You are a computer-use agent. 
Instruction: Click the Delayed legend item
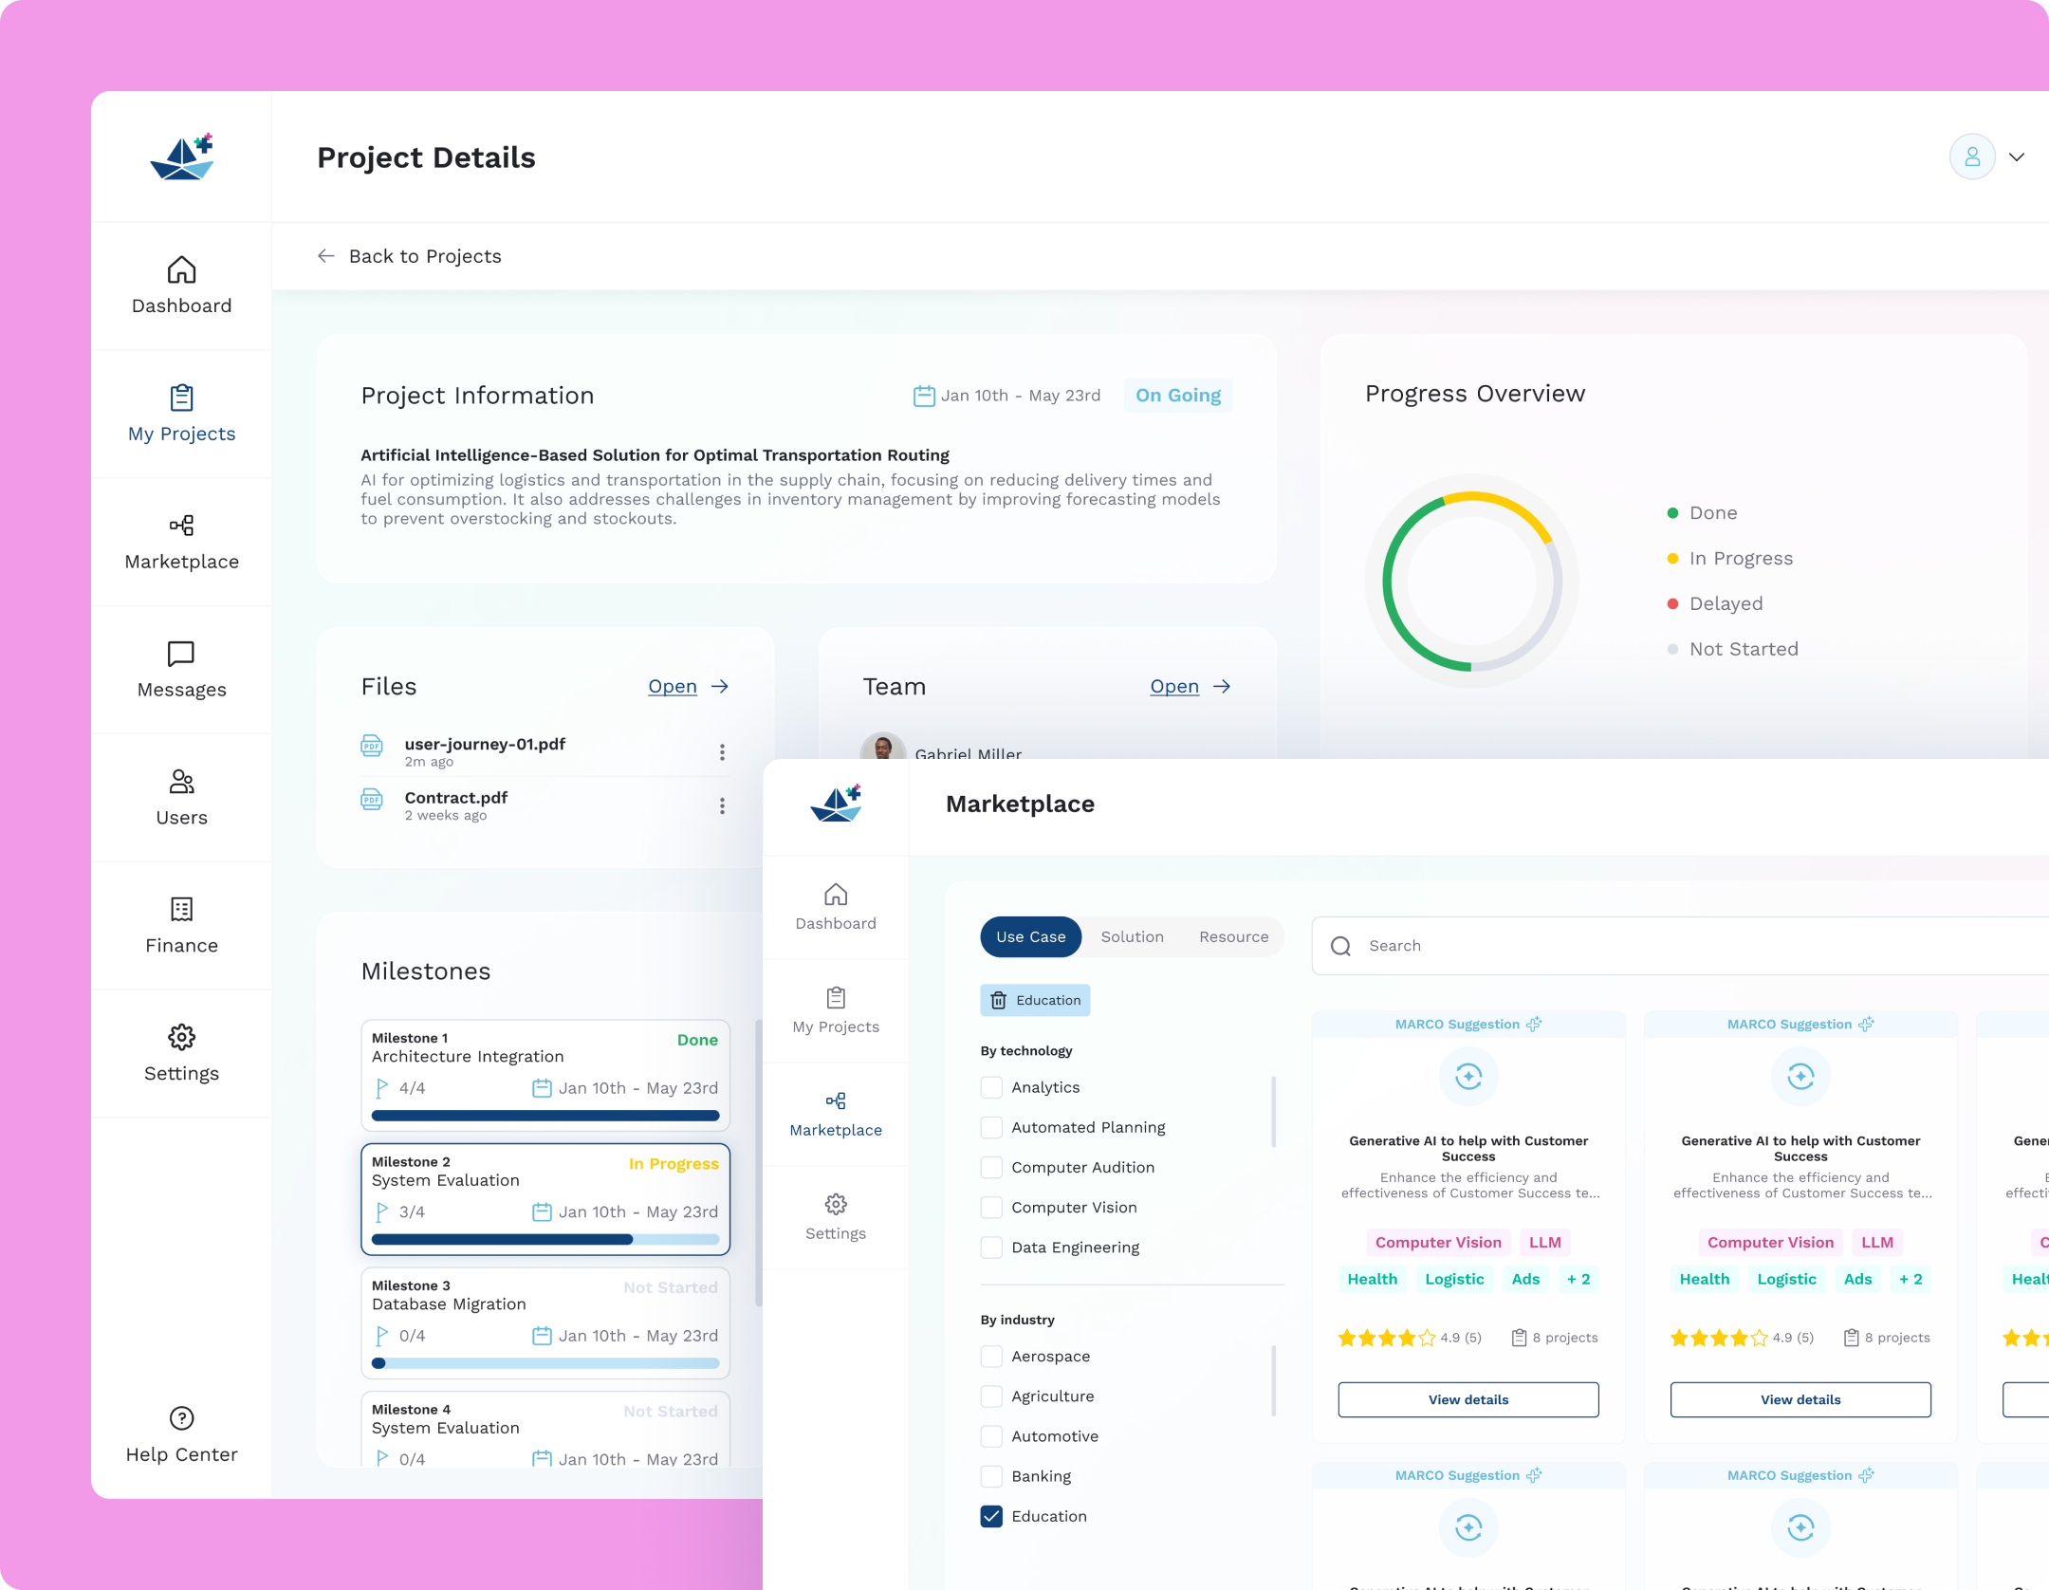click(1715, 604)
